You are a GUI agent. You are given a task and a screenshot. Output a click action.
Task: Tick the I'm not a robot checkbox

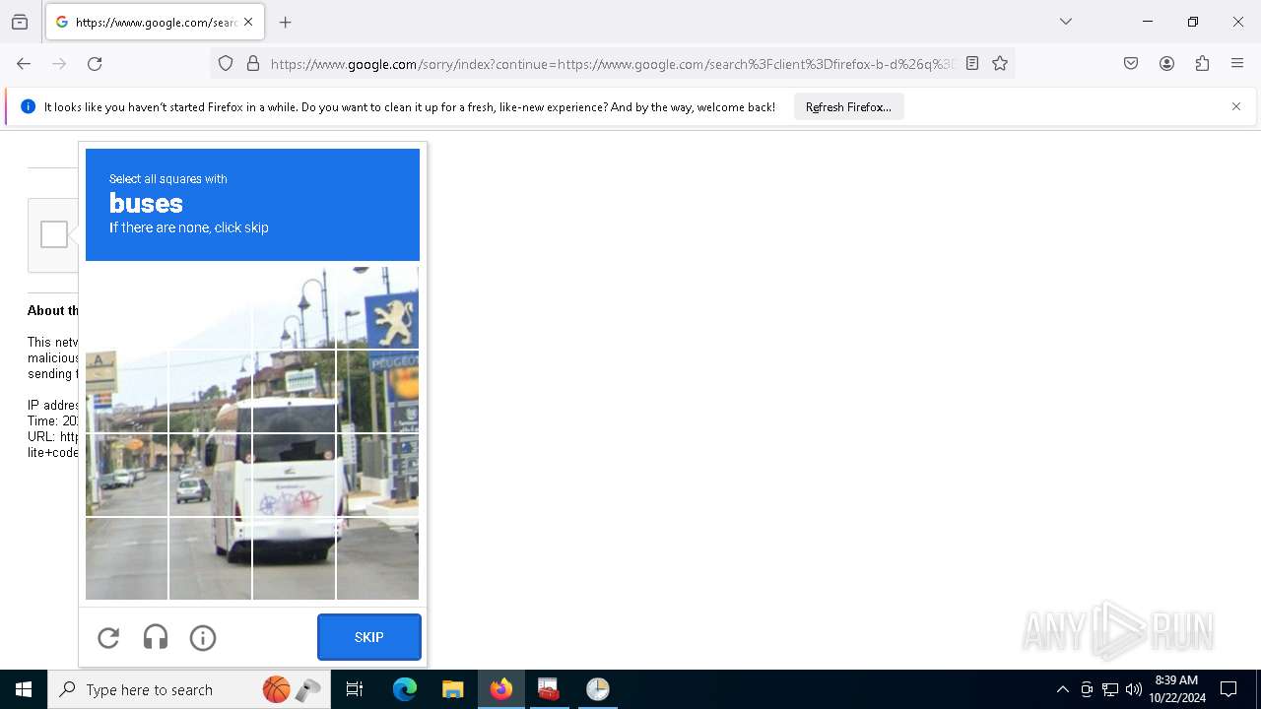(x=54, y=234)
